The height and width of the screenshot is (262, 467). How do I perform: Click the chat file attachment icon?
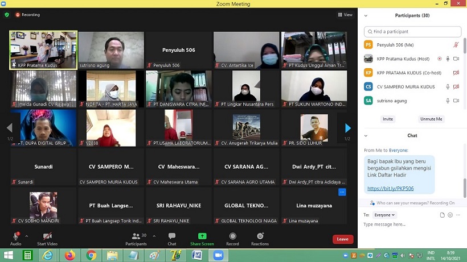pos(443,215)
